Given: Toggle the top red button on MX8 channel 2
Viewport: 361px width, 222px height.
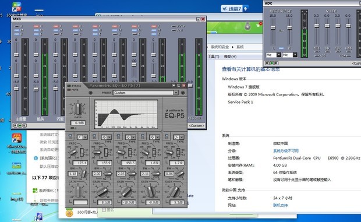Looking at the screenshot, I should click(x=36, y=26).
